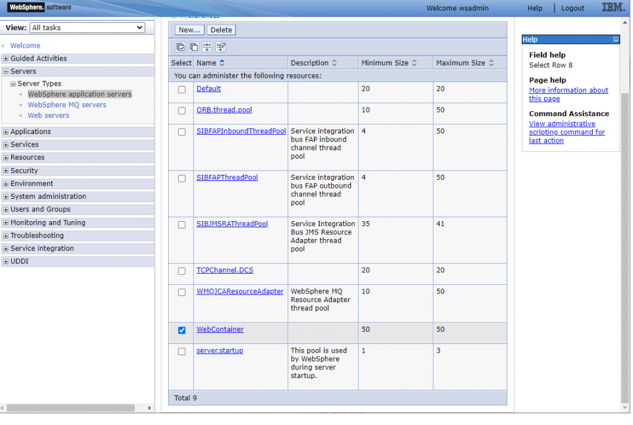Expand the Applications section
633x425 pixels.
point(6,132)
